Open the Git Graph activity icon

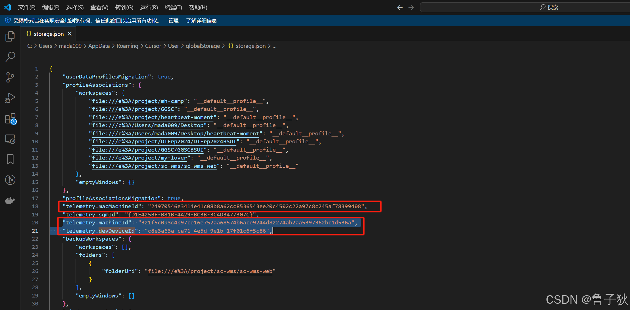tap(10, 180)
